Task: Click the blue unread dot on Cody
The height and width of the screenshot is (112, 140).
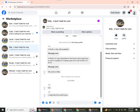Action: click(x=37, y=33)
